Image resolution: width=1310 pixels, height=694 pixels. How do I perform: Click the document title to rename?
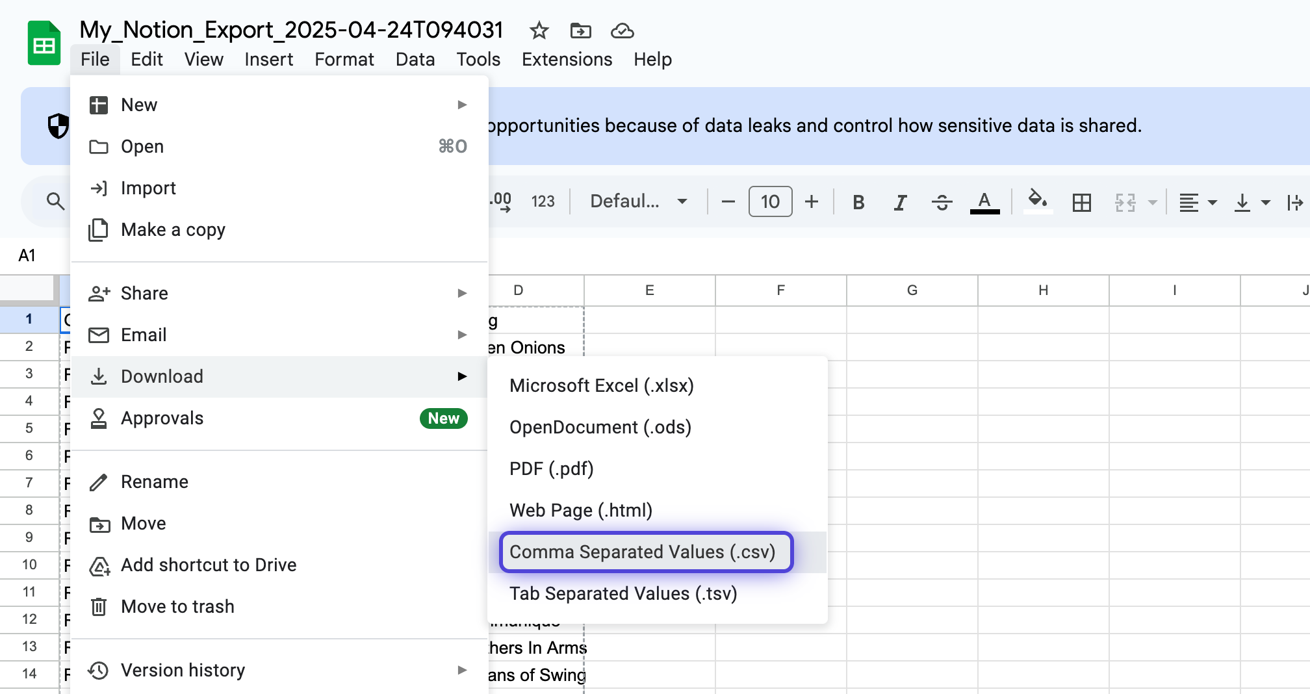[x=291, y=30]
